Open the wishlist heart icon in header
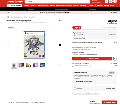 tap(111, 2)
